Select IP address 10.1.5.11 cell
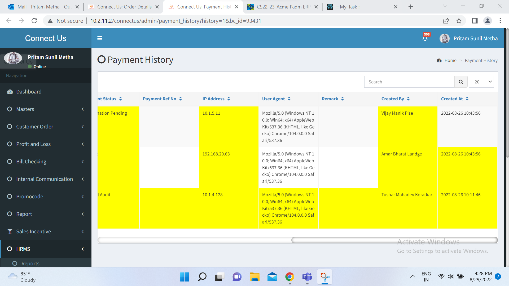 229,127
